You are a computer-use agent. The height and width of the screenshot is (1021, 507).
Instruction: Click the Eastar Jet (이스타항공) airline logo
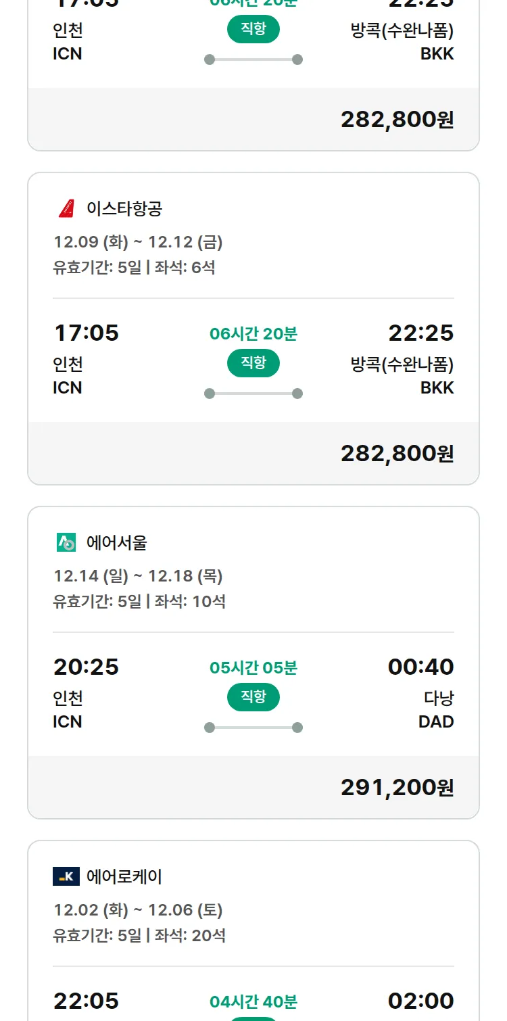click(x=66, y=208)
